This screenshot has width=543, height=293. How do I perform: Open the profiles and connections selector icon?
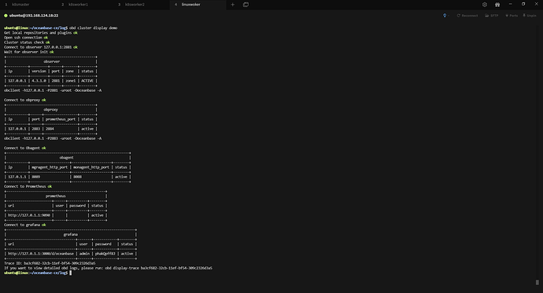pyautogui.click(x=246, y=5)
